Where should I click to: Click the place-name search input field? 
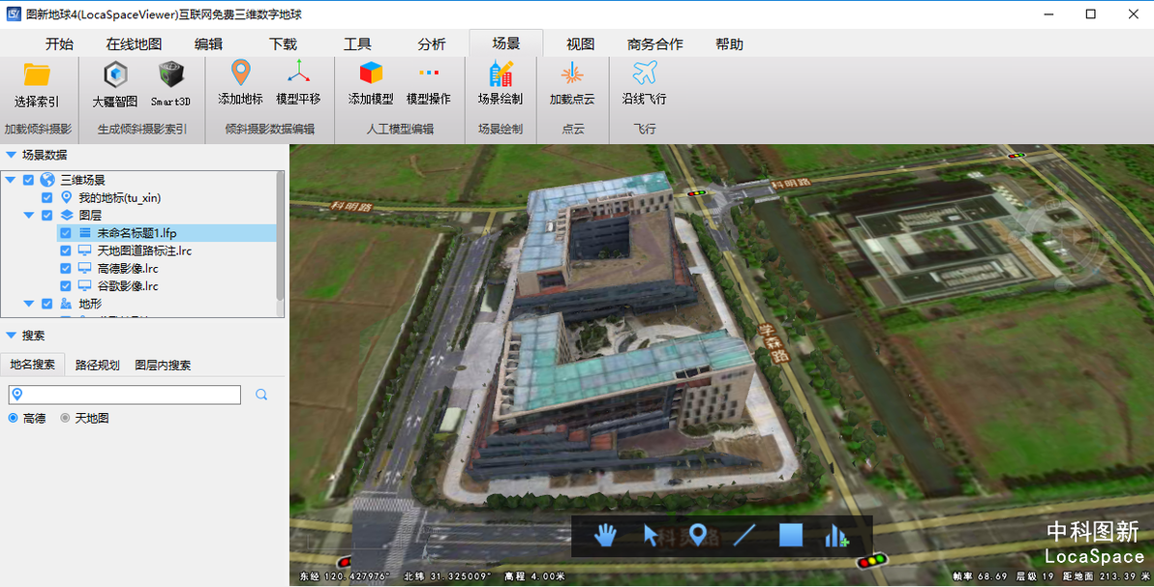click(124, 395)
